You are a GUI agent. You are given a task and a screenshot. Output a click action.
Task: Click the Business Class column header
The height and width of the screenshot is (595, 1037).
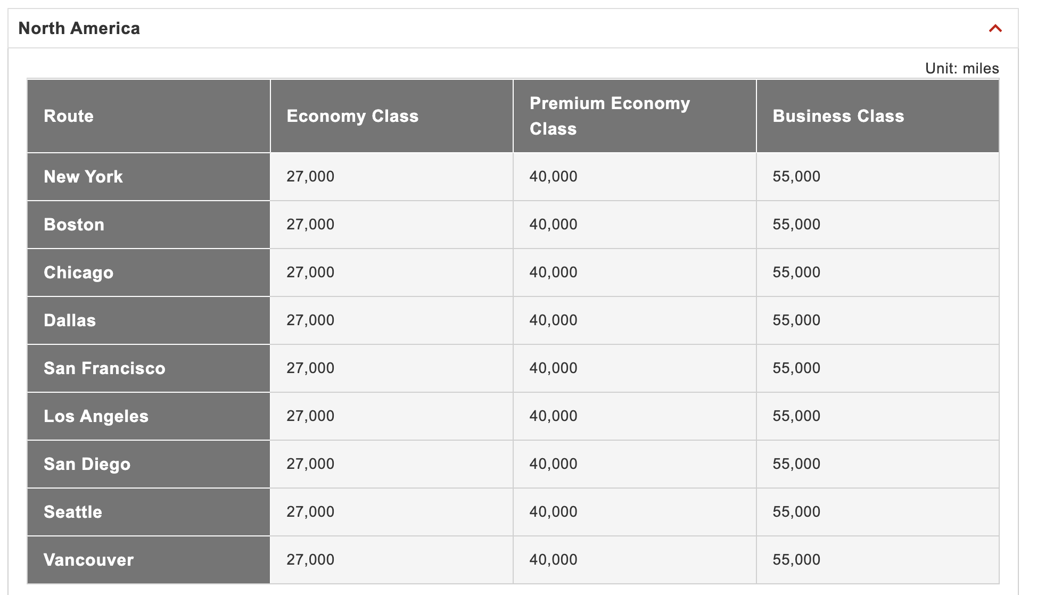[x=838, y=116]
